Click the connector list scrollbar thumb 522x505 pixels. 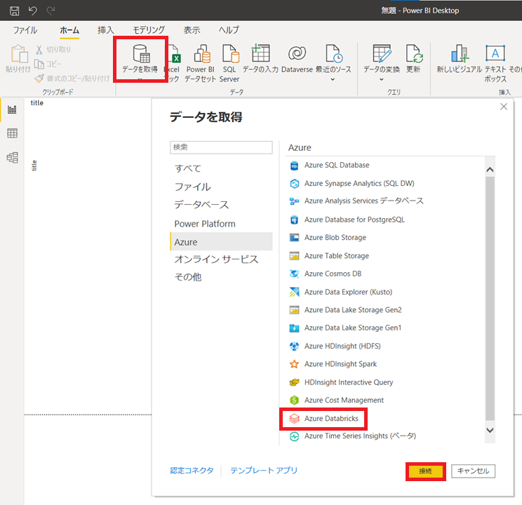pos(490,299)
